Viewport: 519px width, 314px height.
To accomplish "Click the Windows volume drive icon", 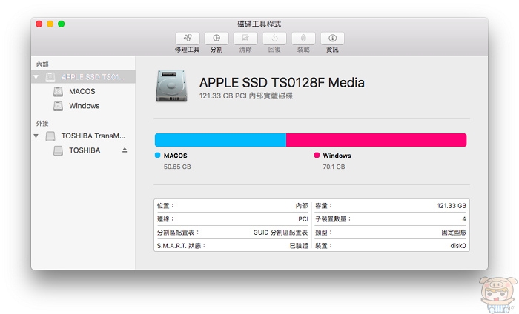I will coord(59,106).
